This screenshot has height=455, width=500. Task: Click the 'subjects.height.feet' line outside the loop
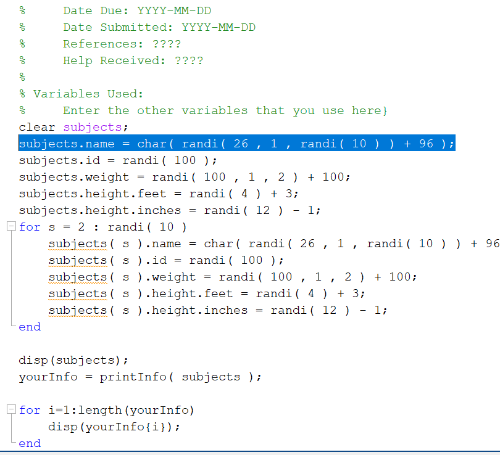[159, 194]
